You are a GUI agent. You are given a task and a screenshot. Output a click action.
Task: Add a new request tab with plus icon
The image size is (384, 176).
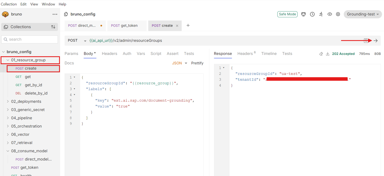[x=188, y=26]
